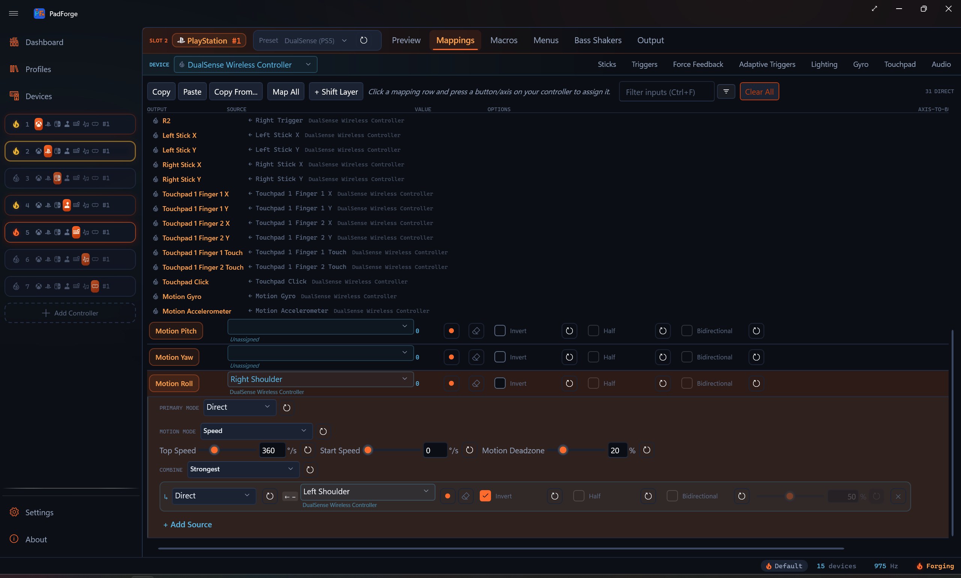Viewport: 961px width, 578px height.
Task: Reset the DualSense preset with the refresh icon
Action: tap(363, 40)
